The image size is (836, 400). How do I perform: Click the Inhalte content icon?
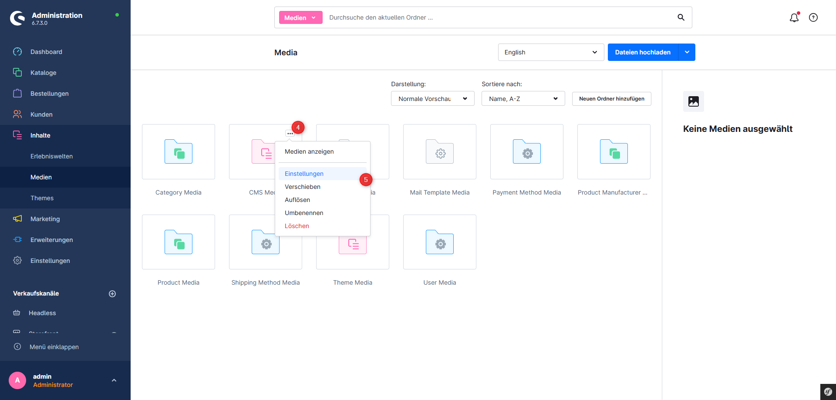click(17, 135)
